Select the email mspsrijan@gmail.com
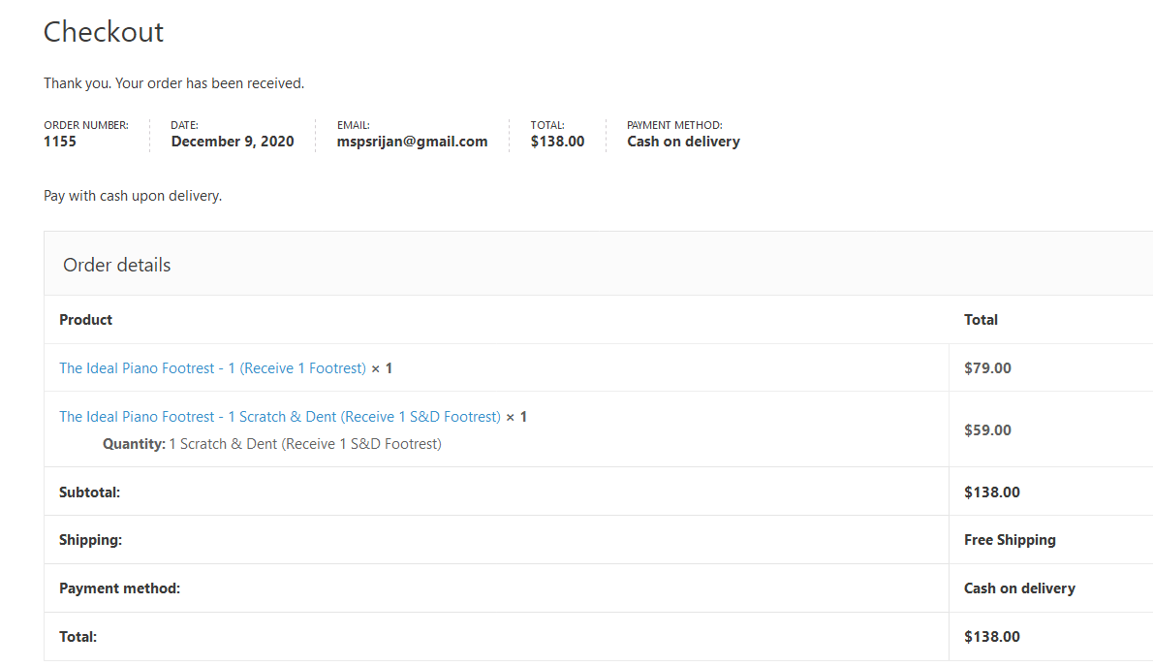The width and height of the screenshot is (1153, 667). tap(412, 142)
